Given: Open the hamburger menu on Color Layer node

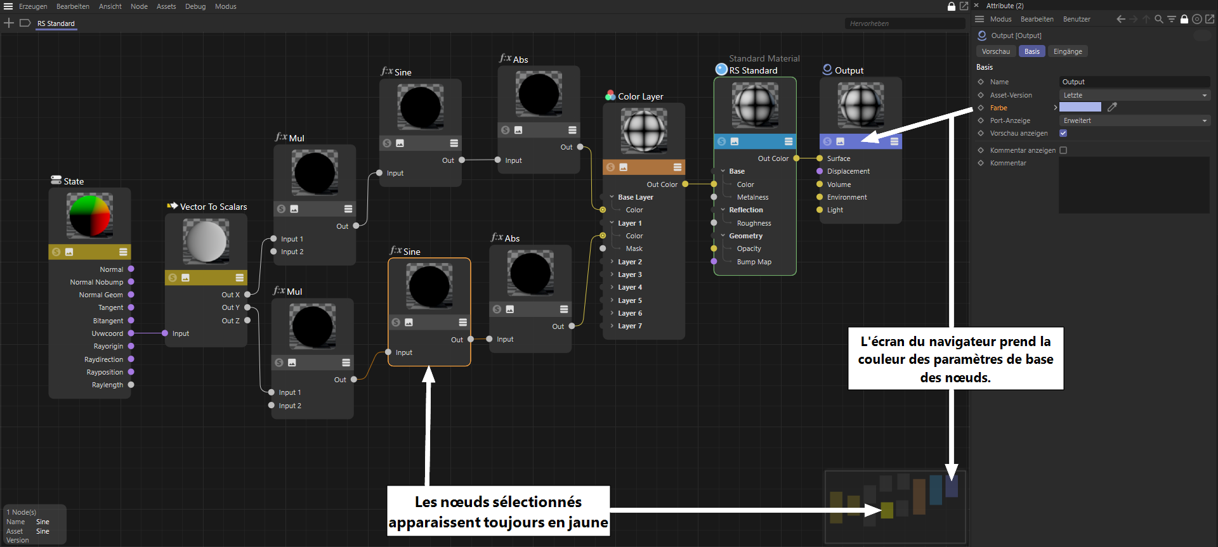Looking at the screenshot, I should 678,167.
